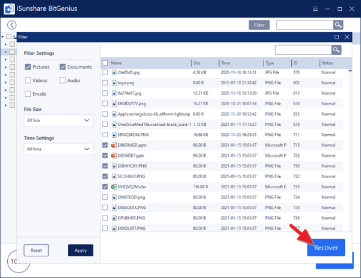Uncheck the Documents filter checkbox
Screen dimensions: 361x278
pyautogui.click(x=63, y=67)
